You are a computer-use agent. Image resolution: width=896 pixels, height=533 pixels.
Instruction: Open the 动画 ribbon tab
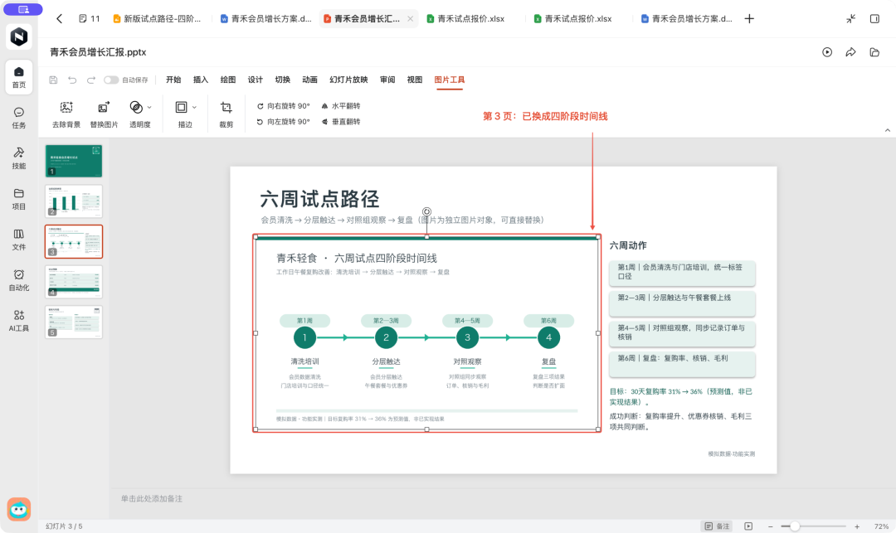point(309,80)
